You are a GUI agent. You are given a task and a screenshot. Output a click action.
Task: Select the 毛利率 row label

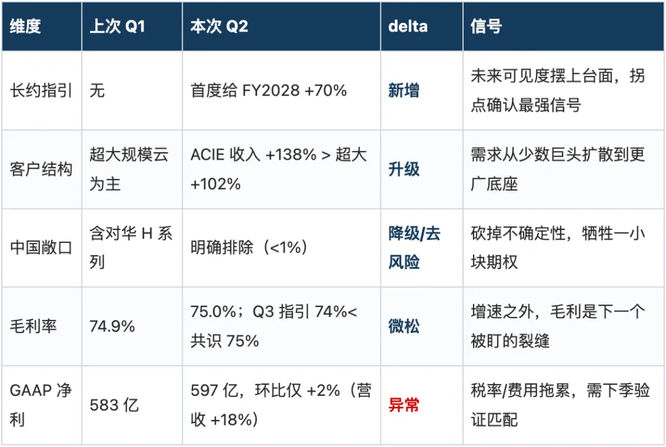pos(33,326)
